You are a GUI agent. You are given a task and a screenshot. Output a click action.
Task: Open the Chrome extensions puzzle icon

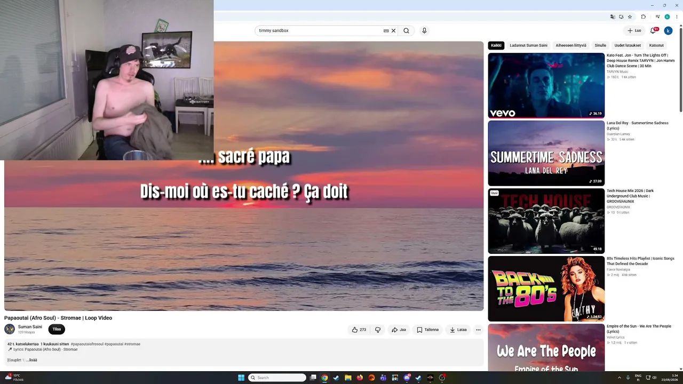click(644, 17)
